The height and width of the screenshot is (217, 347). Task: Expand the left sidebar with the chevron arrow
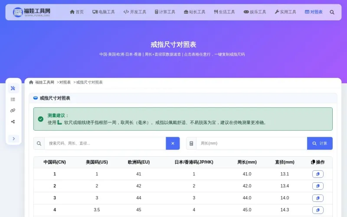point(14,138)
